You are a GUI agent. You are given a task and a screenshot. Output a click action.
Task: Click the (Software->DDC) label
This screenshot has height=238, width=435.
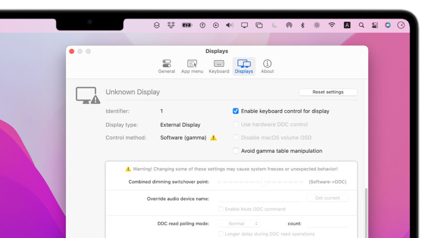point(328,182)
